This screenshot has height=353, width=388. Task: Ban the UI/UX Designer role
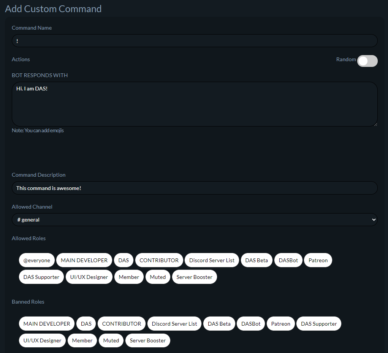point(42,340)
